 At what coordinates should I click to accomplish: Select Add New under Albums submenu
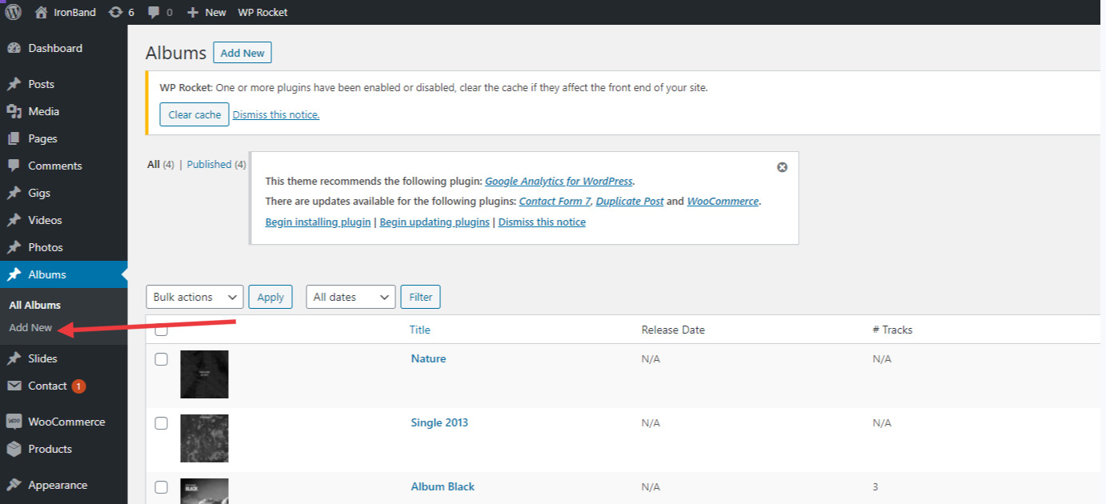(30, 327)
